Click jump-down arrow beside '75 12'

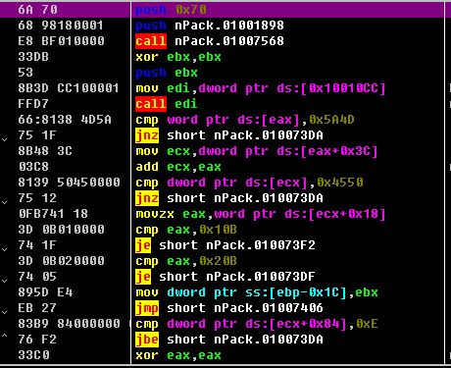[x=5, y=202]
